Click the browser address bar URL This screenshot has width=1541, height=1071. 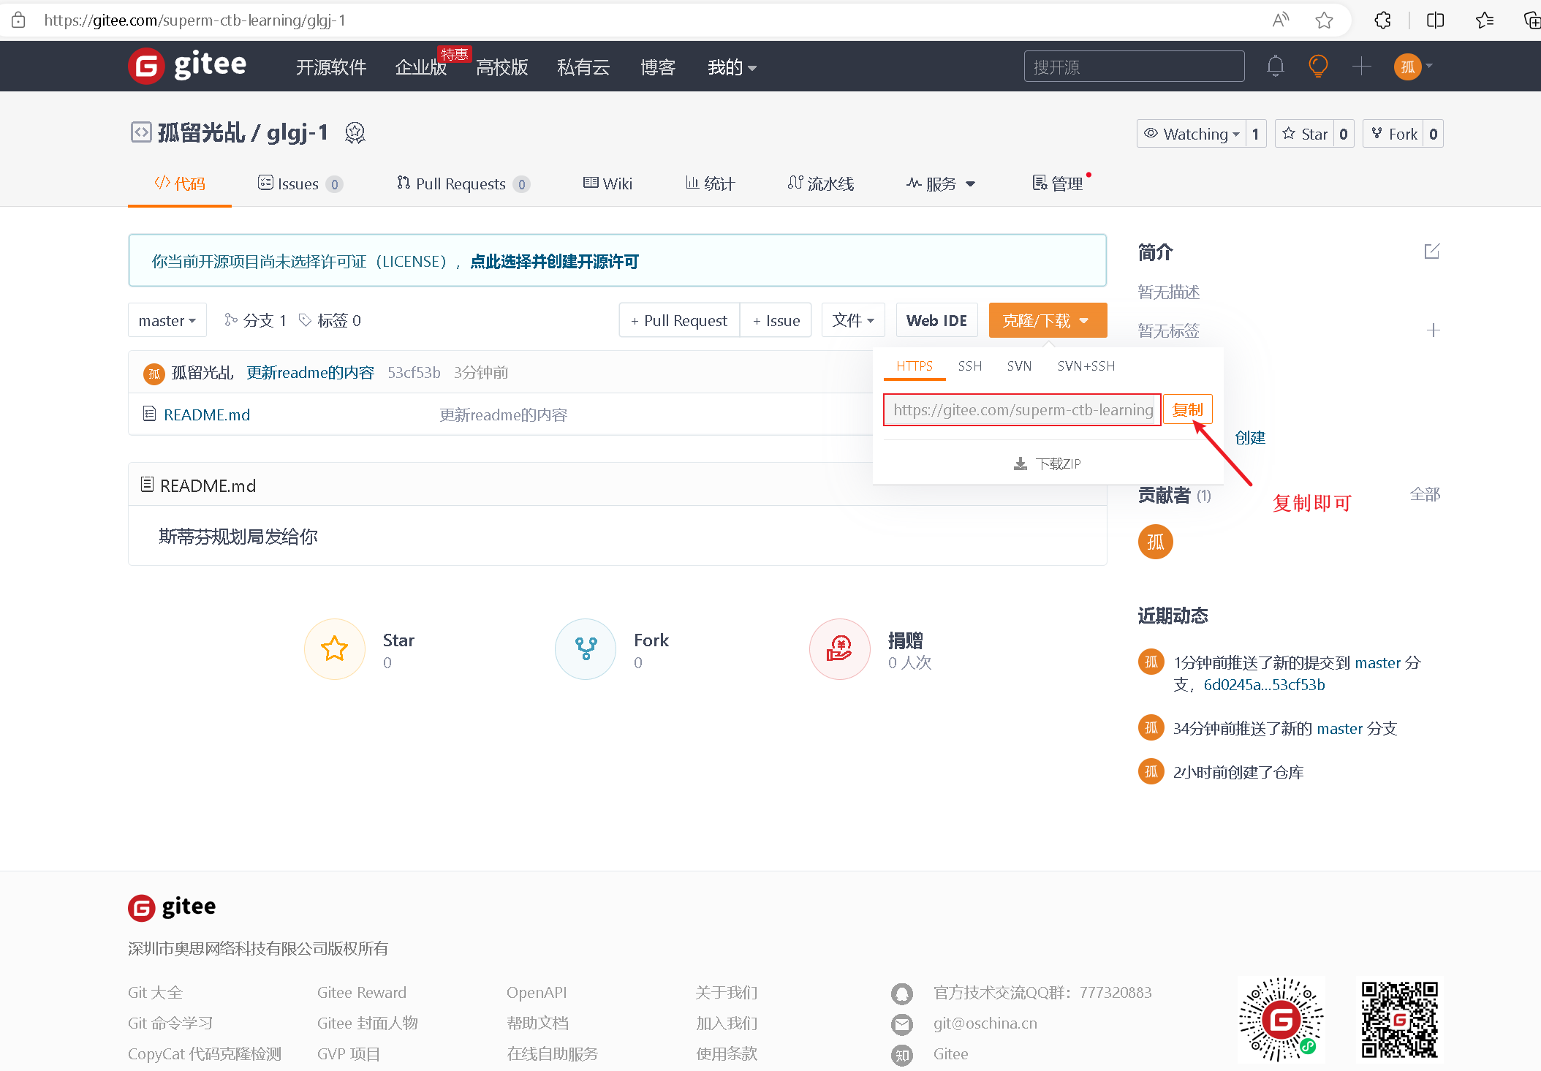pyautogui.click(x=194, y=20)
